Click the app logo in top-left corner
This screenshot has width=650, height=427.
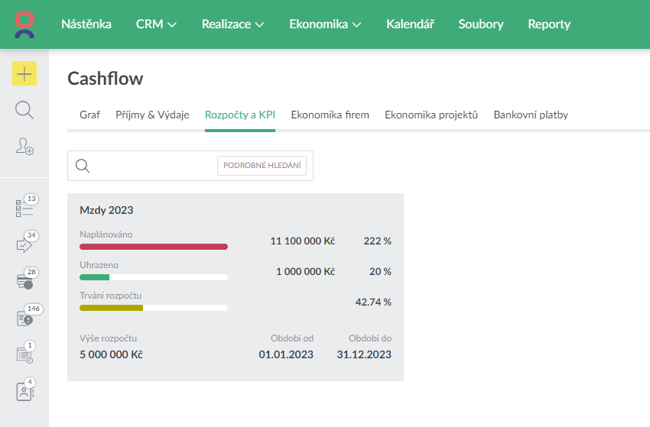point(24,24)
